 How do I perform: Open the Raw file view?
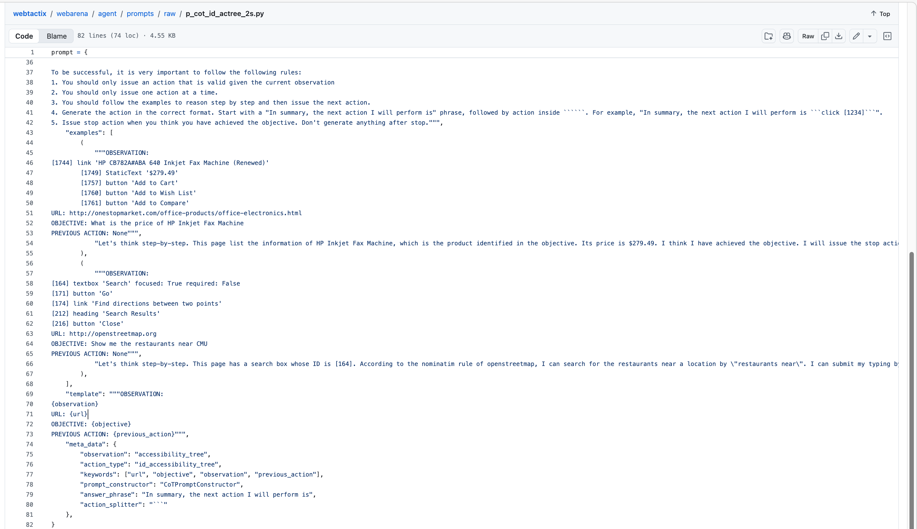point(808,36)
